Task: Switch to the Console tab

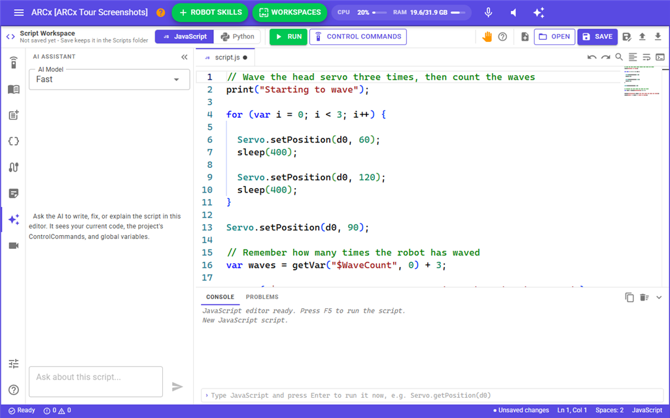Action: [220, 297]
